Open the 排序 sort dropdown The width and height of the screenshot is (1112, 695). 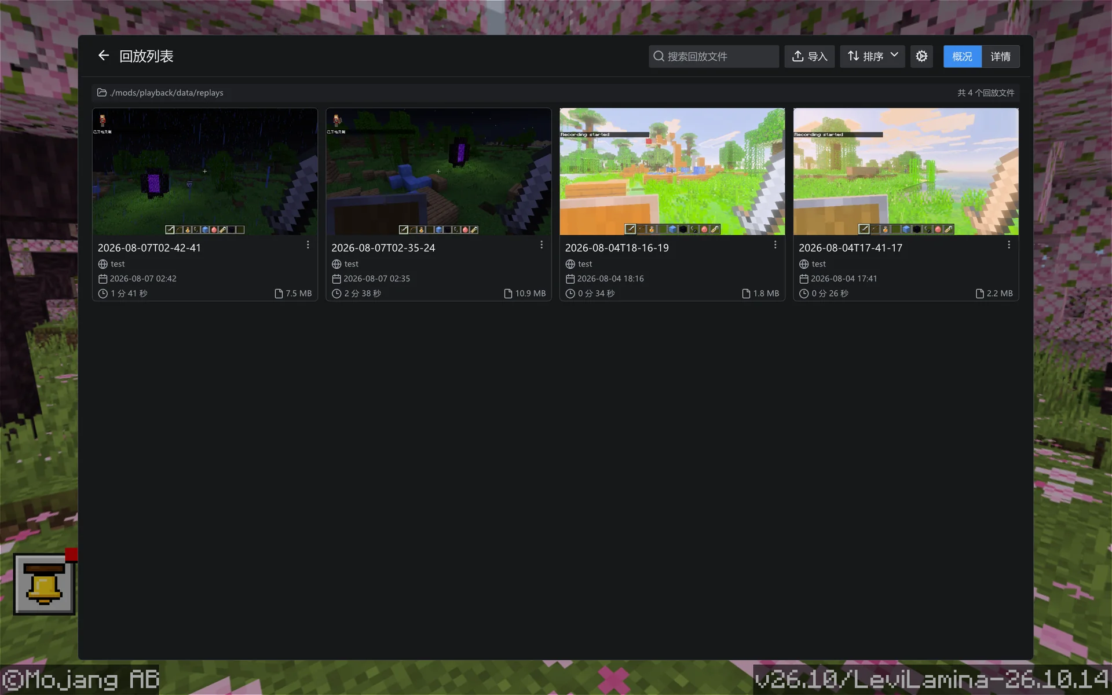tap(872, 56)
